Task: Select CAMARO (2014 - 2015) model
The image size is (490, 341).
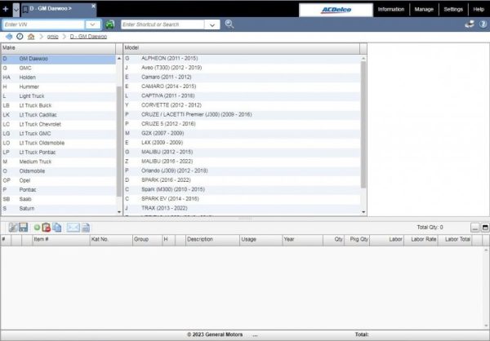Action: pyautogui.click(x=242, y=86)
